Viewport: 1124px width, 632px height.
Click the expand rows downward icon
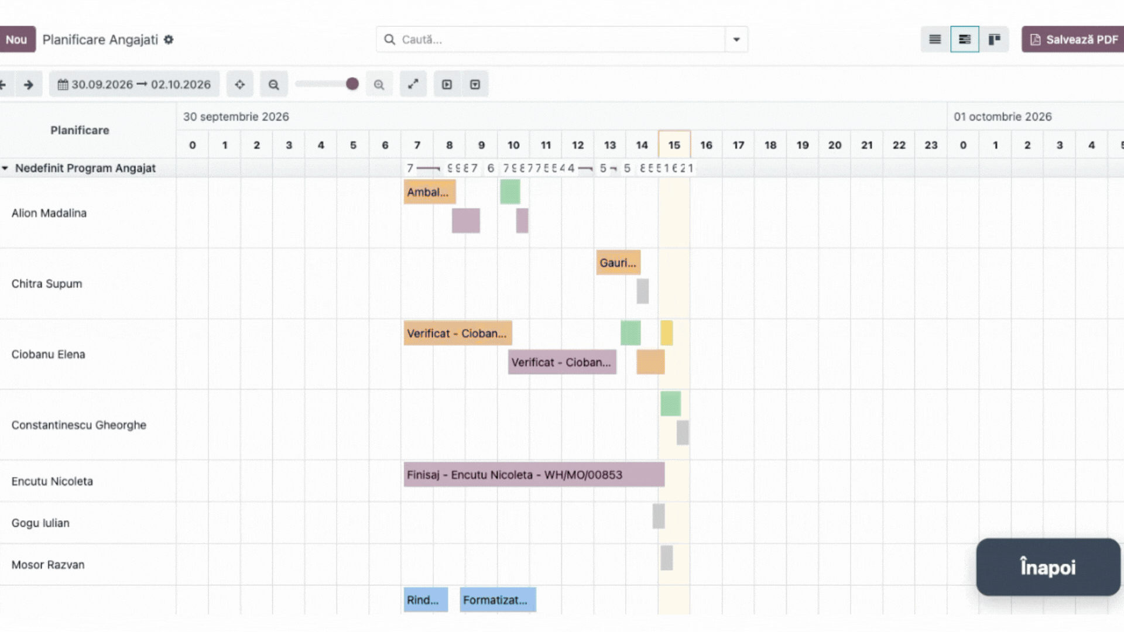(475, 84)
